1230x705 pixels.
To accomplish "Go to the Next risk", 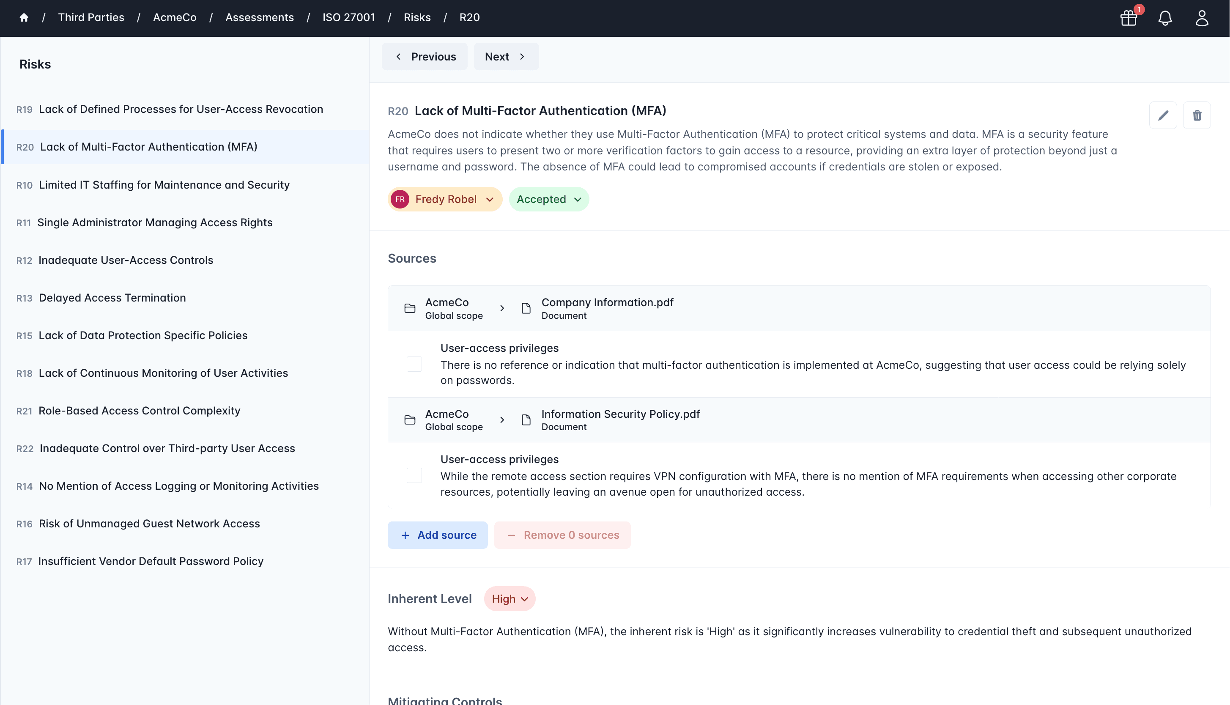I will coord(505,57).
